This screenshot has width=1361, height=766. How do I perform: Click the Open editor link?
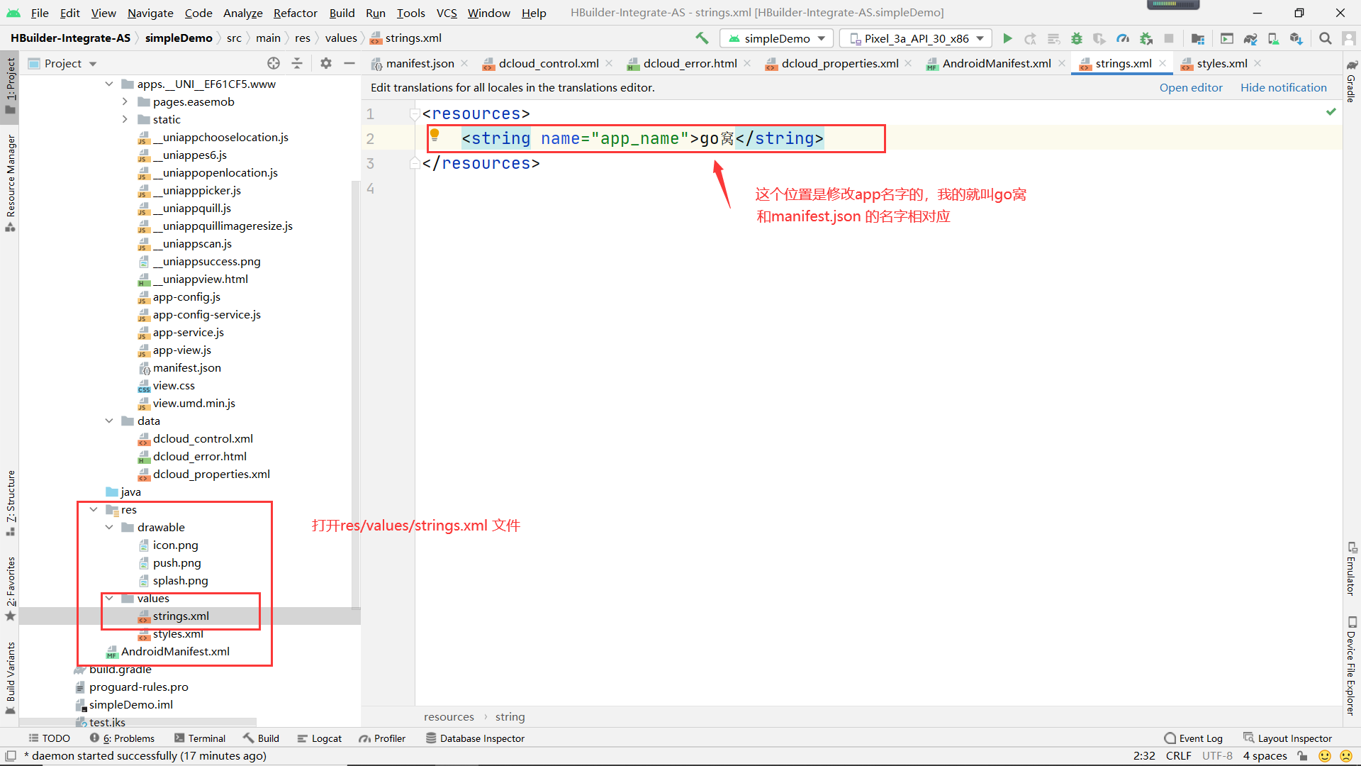(x=1190, y=87)
